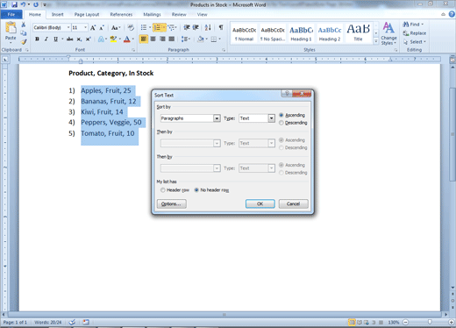Click the Center alignment icon
This screenshot has height=328, width=456.
153,39
